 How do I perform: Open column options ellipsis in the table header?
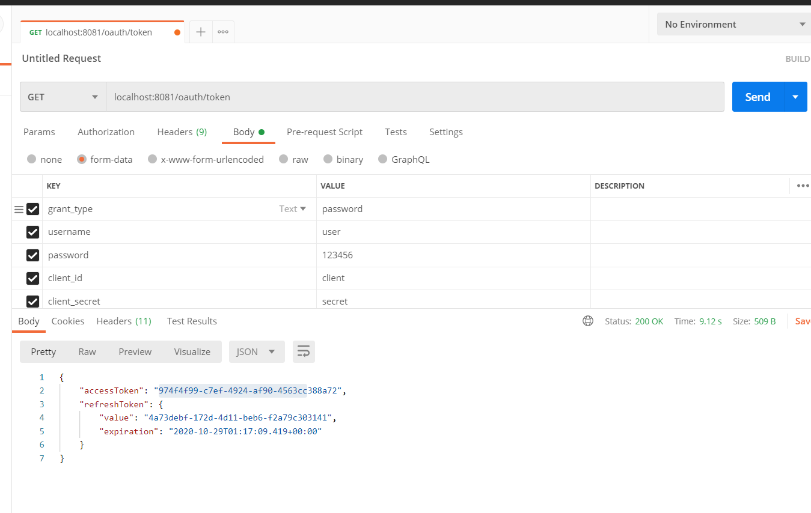pos(803,186)
